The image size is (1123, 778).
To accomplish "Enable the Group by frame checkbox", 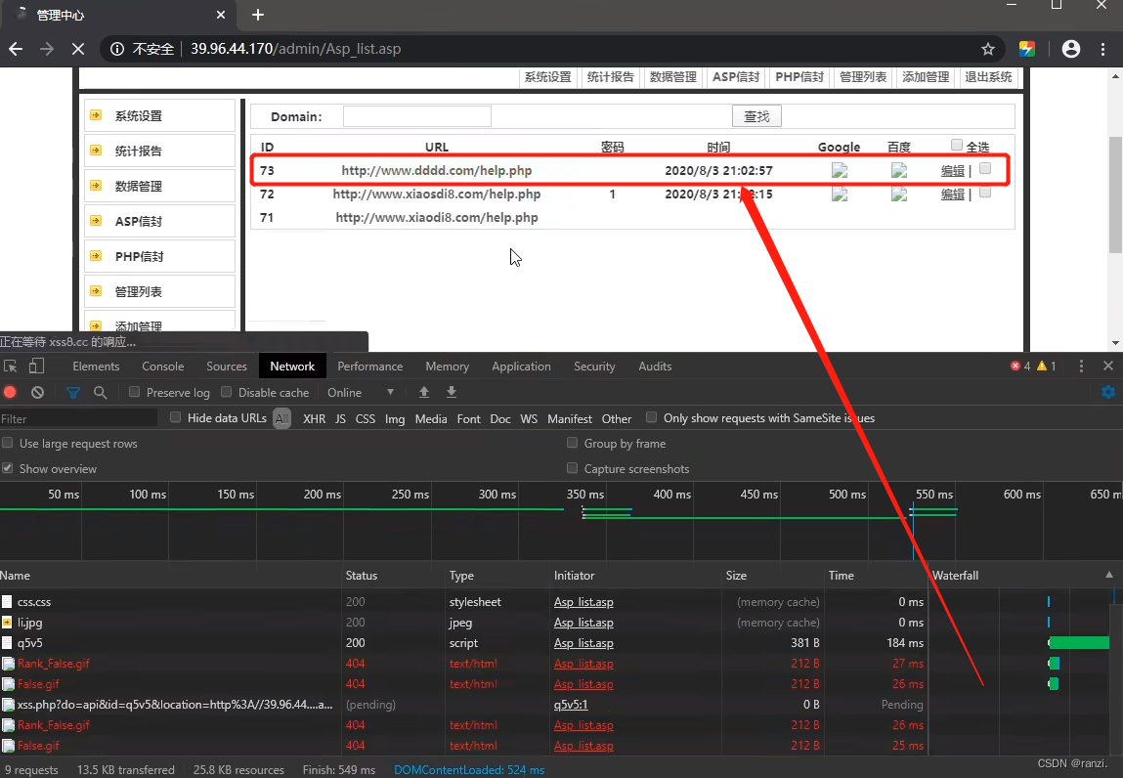I will [572, 443].
